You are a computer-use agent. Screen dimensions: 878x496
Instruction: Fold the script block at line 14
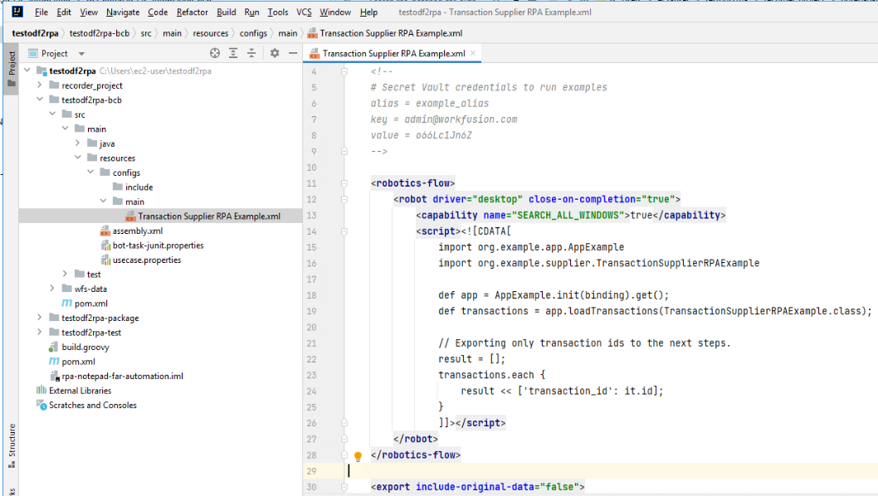coord(344,231)
